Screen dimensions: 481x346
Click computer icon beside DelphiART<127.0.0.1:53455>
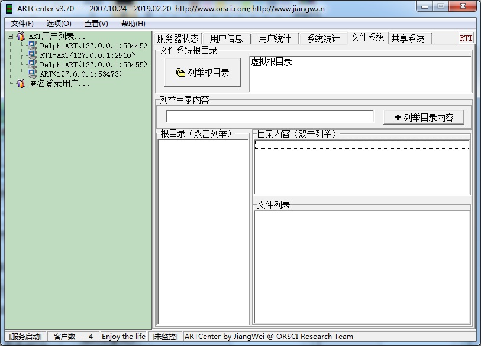tap(33, 64)
